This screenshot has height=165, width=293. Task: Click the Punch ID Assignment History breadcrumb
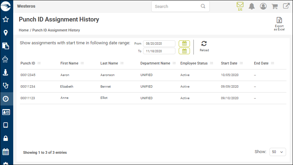[56, 30]
